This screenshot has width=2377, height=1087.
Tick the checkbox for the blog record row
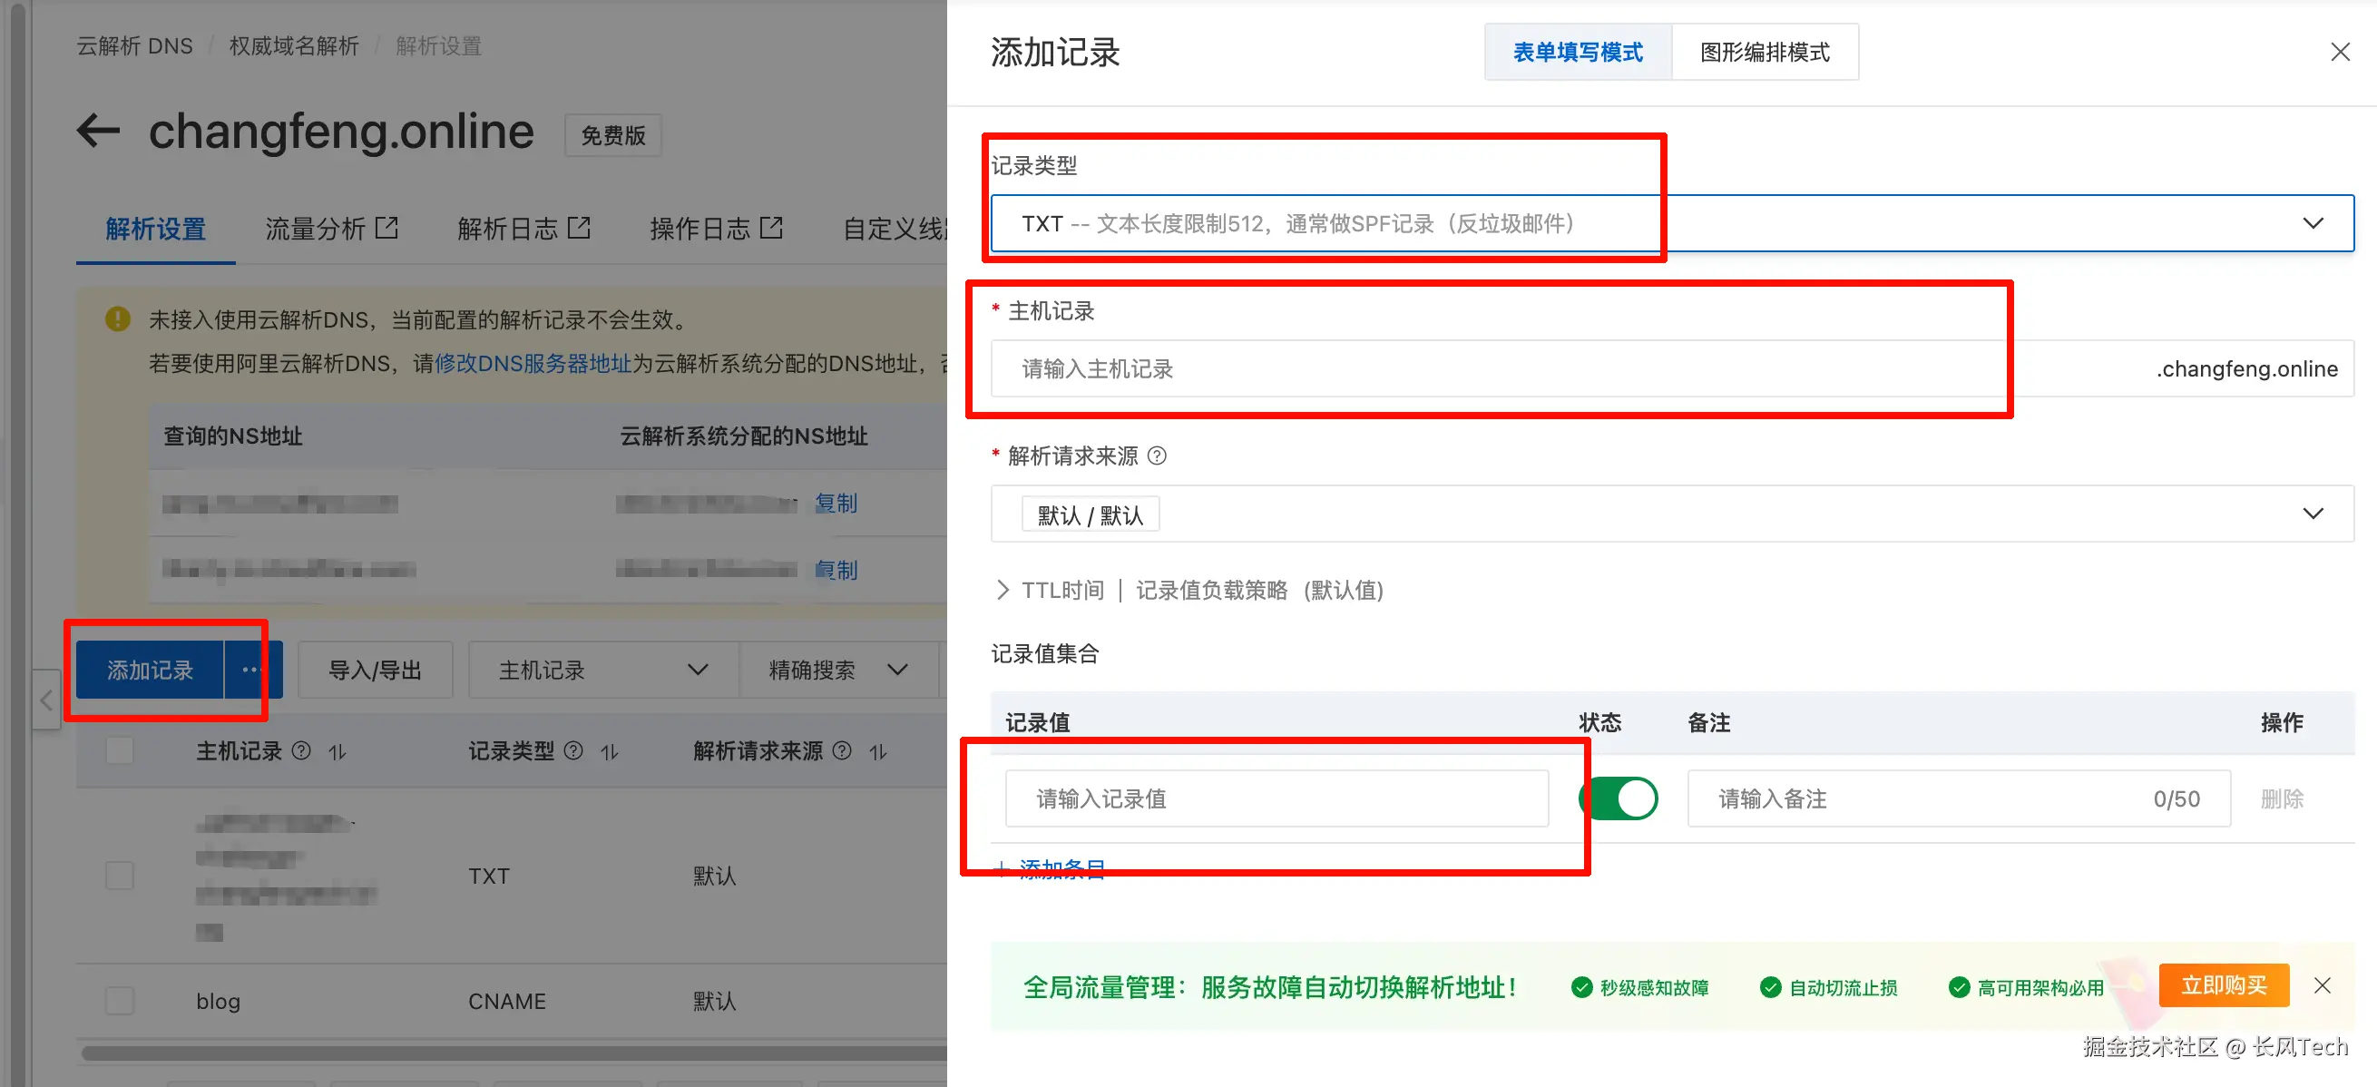pos(120,1000)
